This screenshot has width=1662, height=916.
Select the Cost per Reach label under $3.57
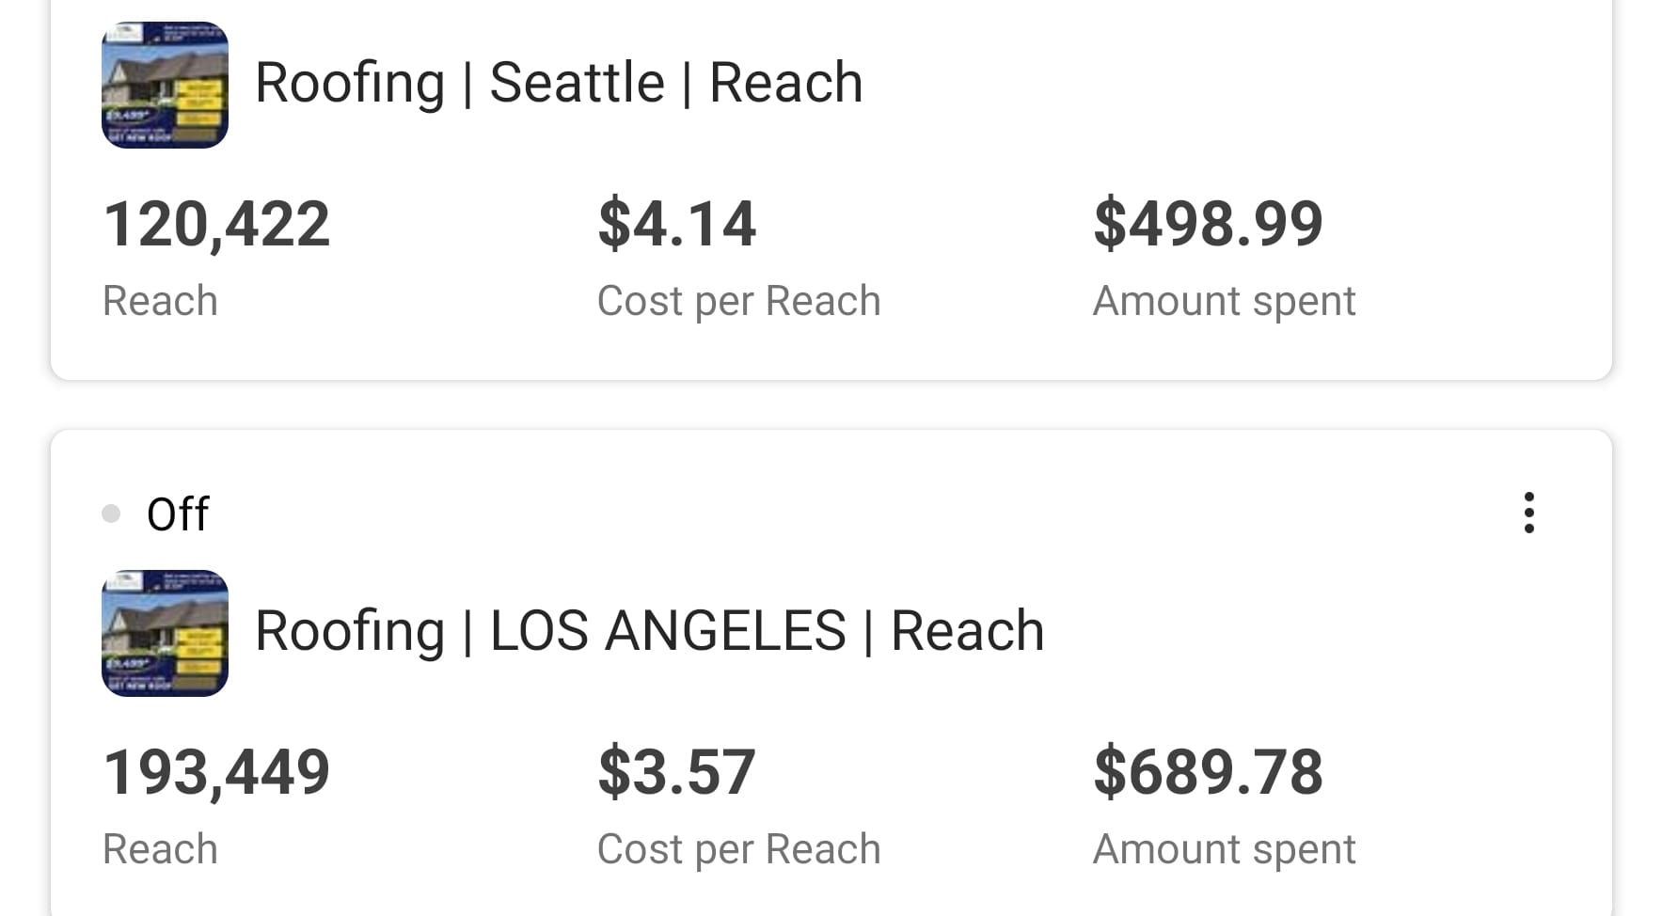pos(738,849)
